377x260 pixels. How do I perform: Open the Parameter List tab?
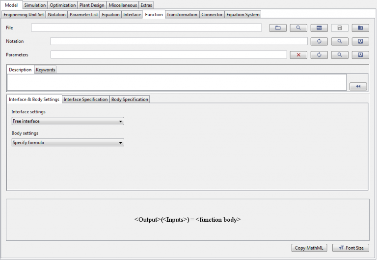click(83, 14)
